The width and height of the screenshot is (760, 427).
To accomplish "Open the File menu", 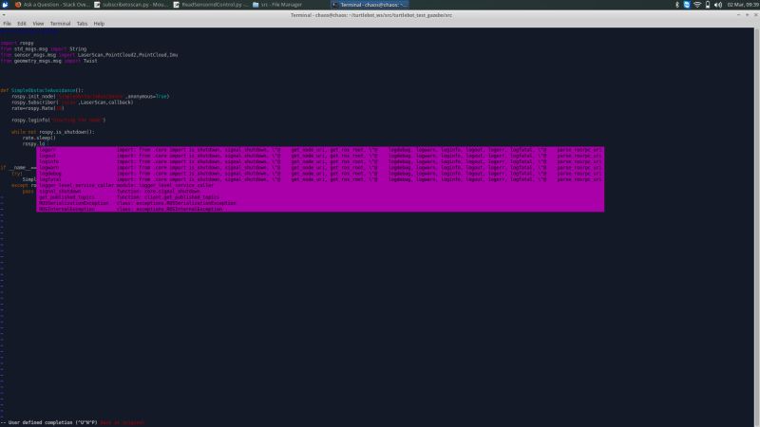I will point(7,23).
